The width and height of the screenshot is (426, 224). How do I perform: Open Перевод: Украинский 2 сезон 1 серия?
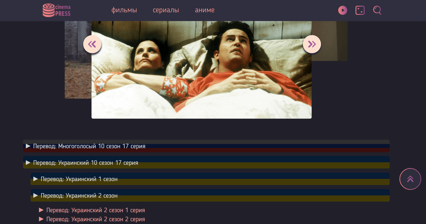(x=92, y=210)
